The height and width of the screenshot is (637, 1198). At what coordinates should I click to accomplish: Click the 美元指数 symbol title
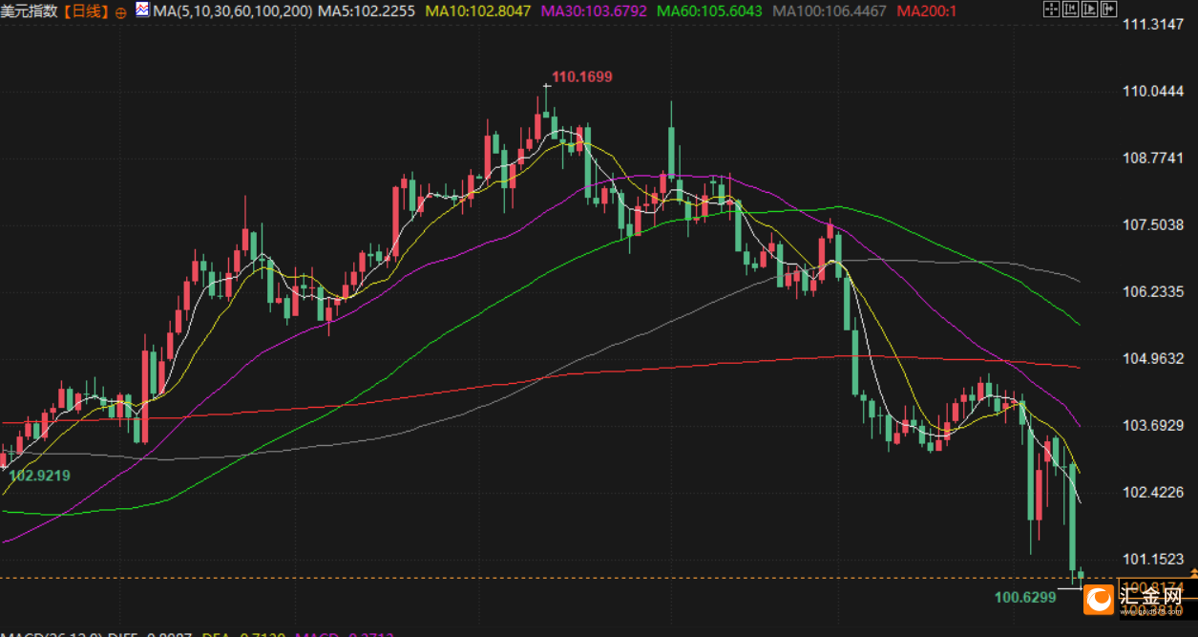click(x=30, y=12)
